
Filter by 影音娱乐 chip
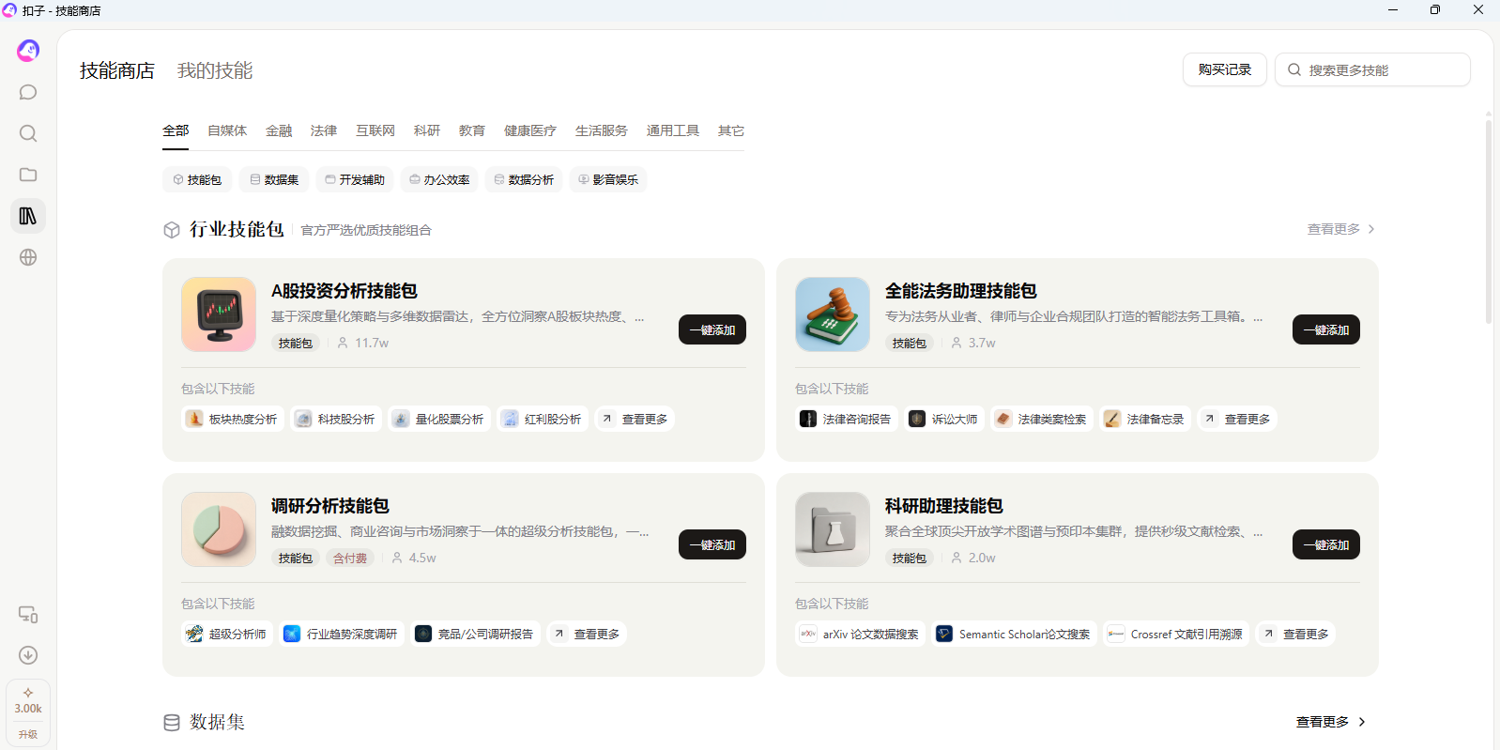point(608,179)
